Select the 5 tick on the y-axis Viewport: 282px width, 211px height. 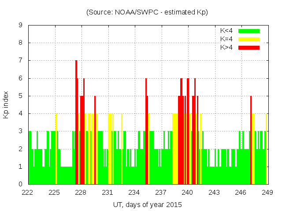point(21,96)
